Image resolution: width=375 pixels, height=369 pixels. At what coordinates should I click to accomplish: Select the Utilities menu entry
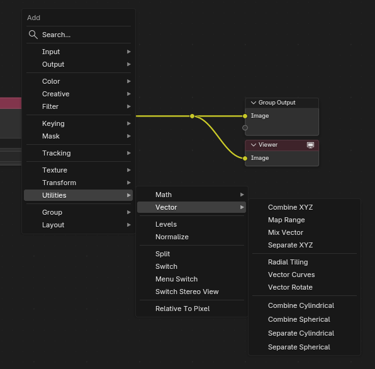[79, 195]
